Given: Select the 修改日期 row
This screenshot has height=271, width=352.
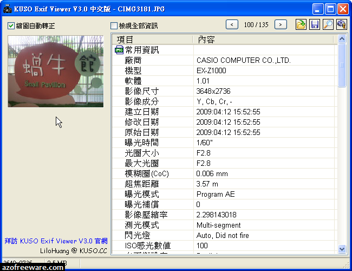Looking at the screenshot, I should [225, 122].
